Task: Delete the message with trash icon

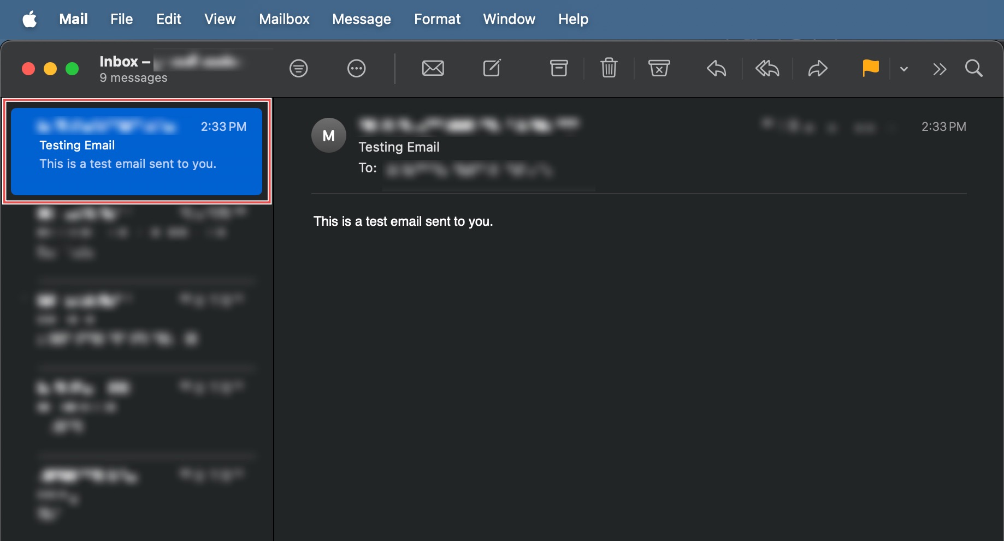Action: click(x=609, y=69)
